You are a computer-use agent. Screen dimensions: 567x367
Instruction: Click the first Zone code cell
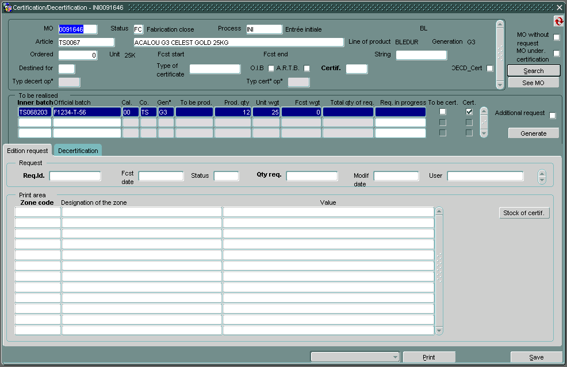click(x=37, y=212)
